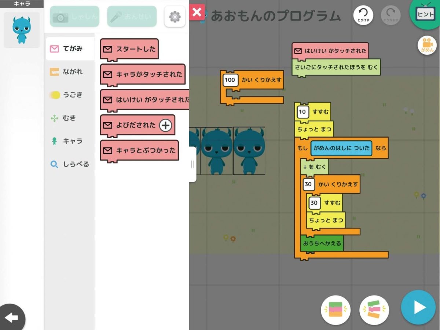Close the program editor with red X
Viewport: 440px width, 330px height.
click(197, 12)
